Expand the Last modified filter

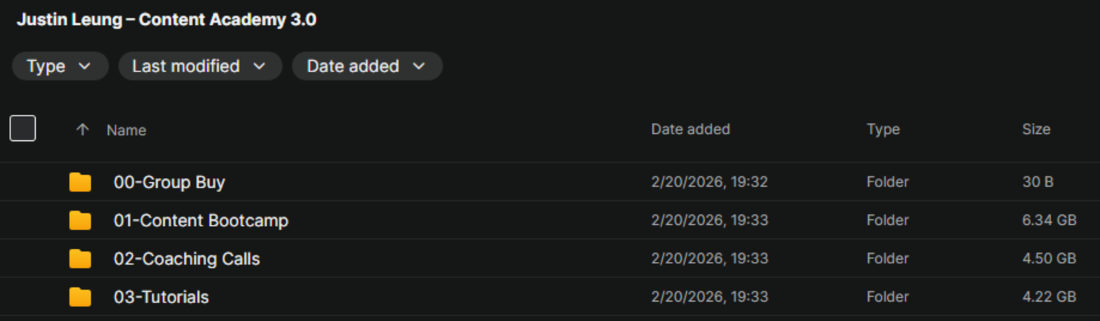pos(199,66)
